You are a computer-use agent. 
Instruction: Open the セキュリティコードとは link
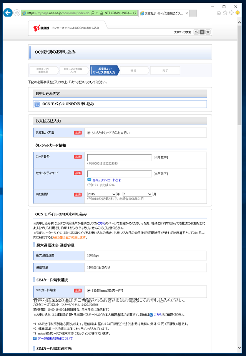pos(107,180)
